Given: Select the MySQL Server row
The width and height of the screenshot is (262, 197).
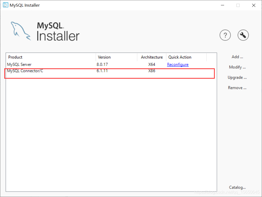Looking at the screenshot, I should (x=111, y=64).
